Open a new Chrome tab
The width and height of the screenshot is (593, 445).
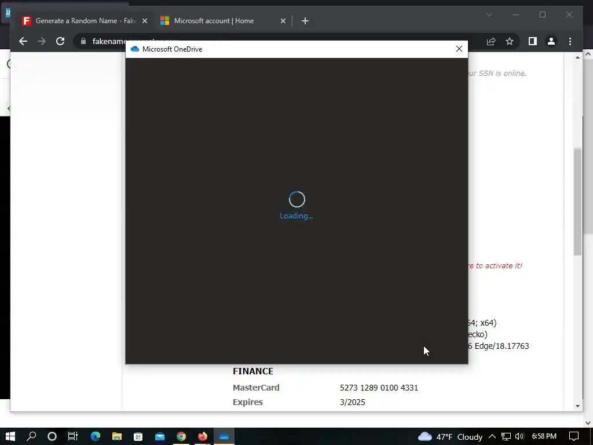[305, 21]
